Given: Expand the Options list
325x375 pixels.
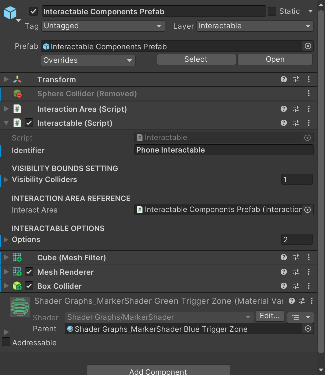Looking at the screenshot, I should (x=6, y=239).
